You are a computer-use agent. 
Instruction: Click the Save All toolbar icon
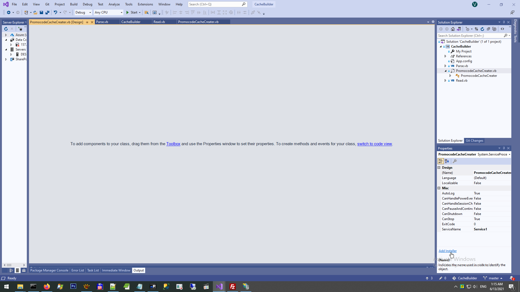pyautogui.click(x=47, y=12)
